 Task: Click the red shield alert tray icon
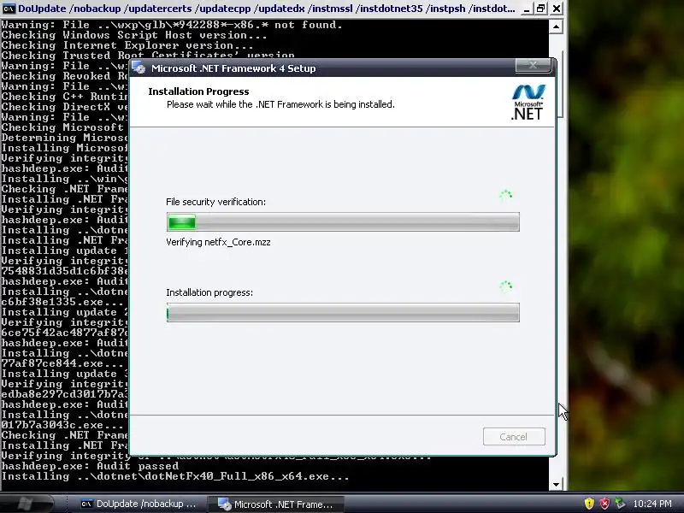[x=604, y=504]
